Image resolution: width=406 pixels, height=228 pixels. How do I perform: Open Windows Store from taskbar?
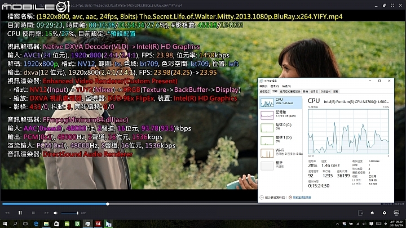point(56,223)
